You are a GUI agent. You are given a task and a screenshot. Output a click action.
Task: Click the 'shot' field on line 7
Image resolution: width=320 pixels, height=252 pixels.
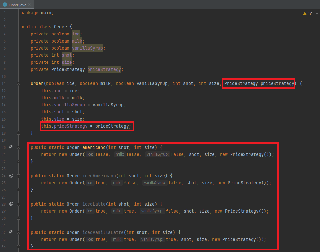pos(67,55)
